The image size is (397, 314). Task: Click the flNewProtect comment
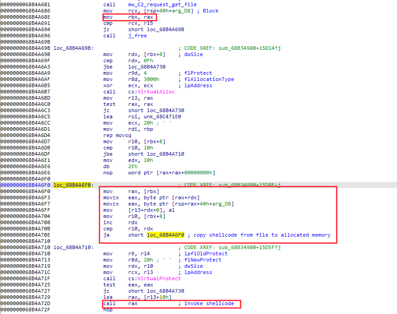click(x=203, y=260)
